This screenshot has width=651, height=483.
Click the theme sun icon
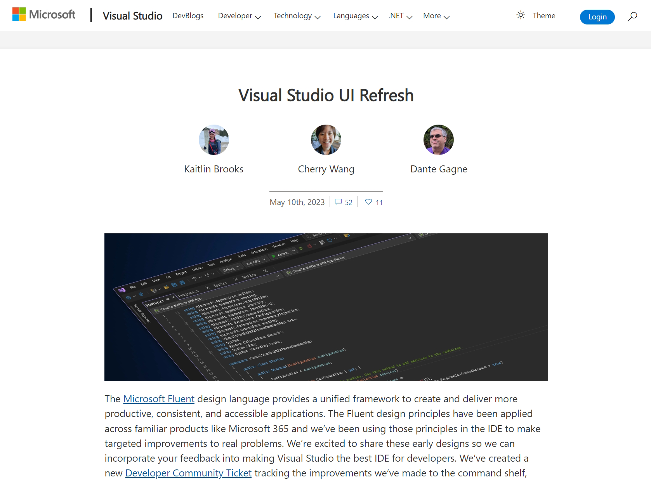[521, 15]
